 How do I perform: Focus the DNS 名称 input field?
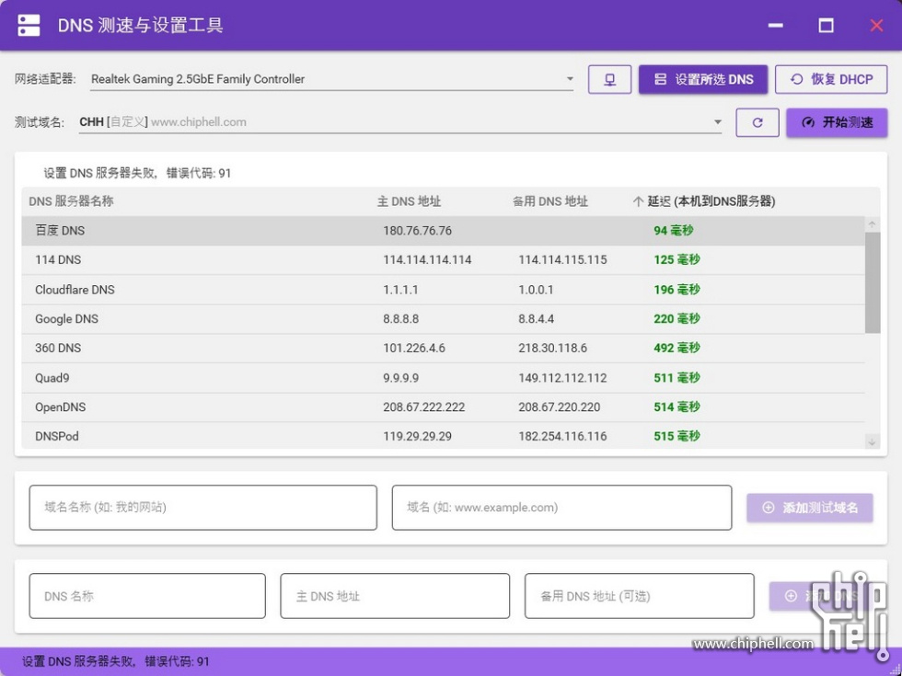(x=147, y=596)
